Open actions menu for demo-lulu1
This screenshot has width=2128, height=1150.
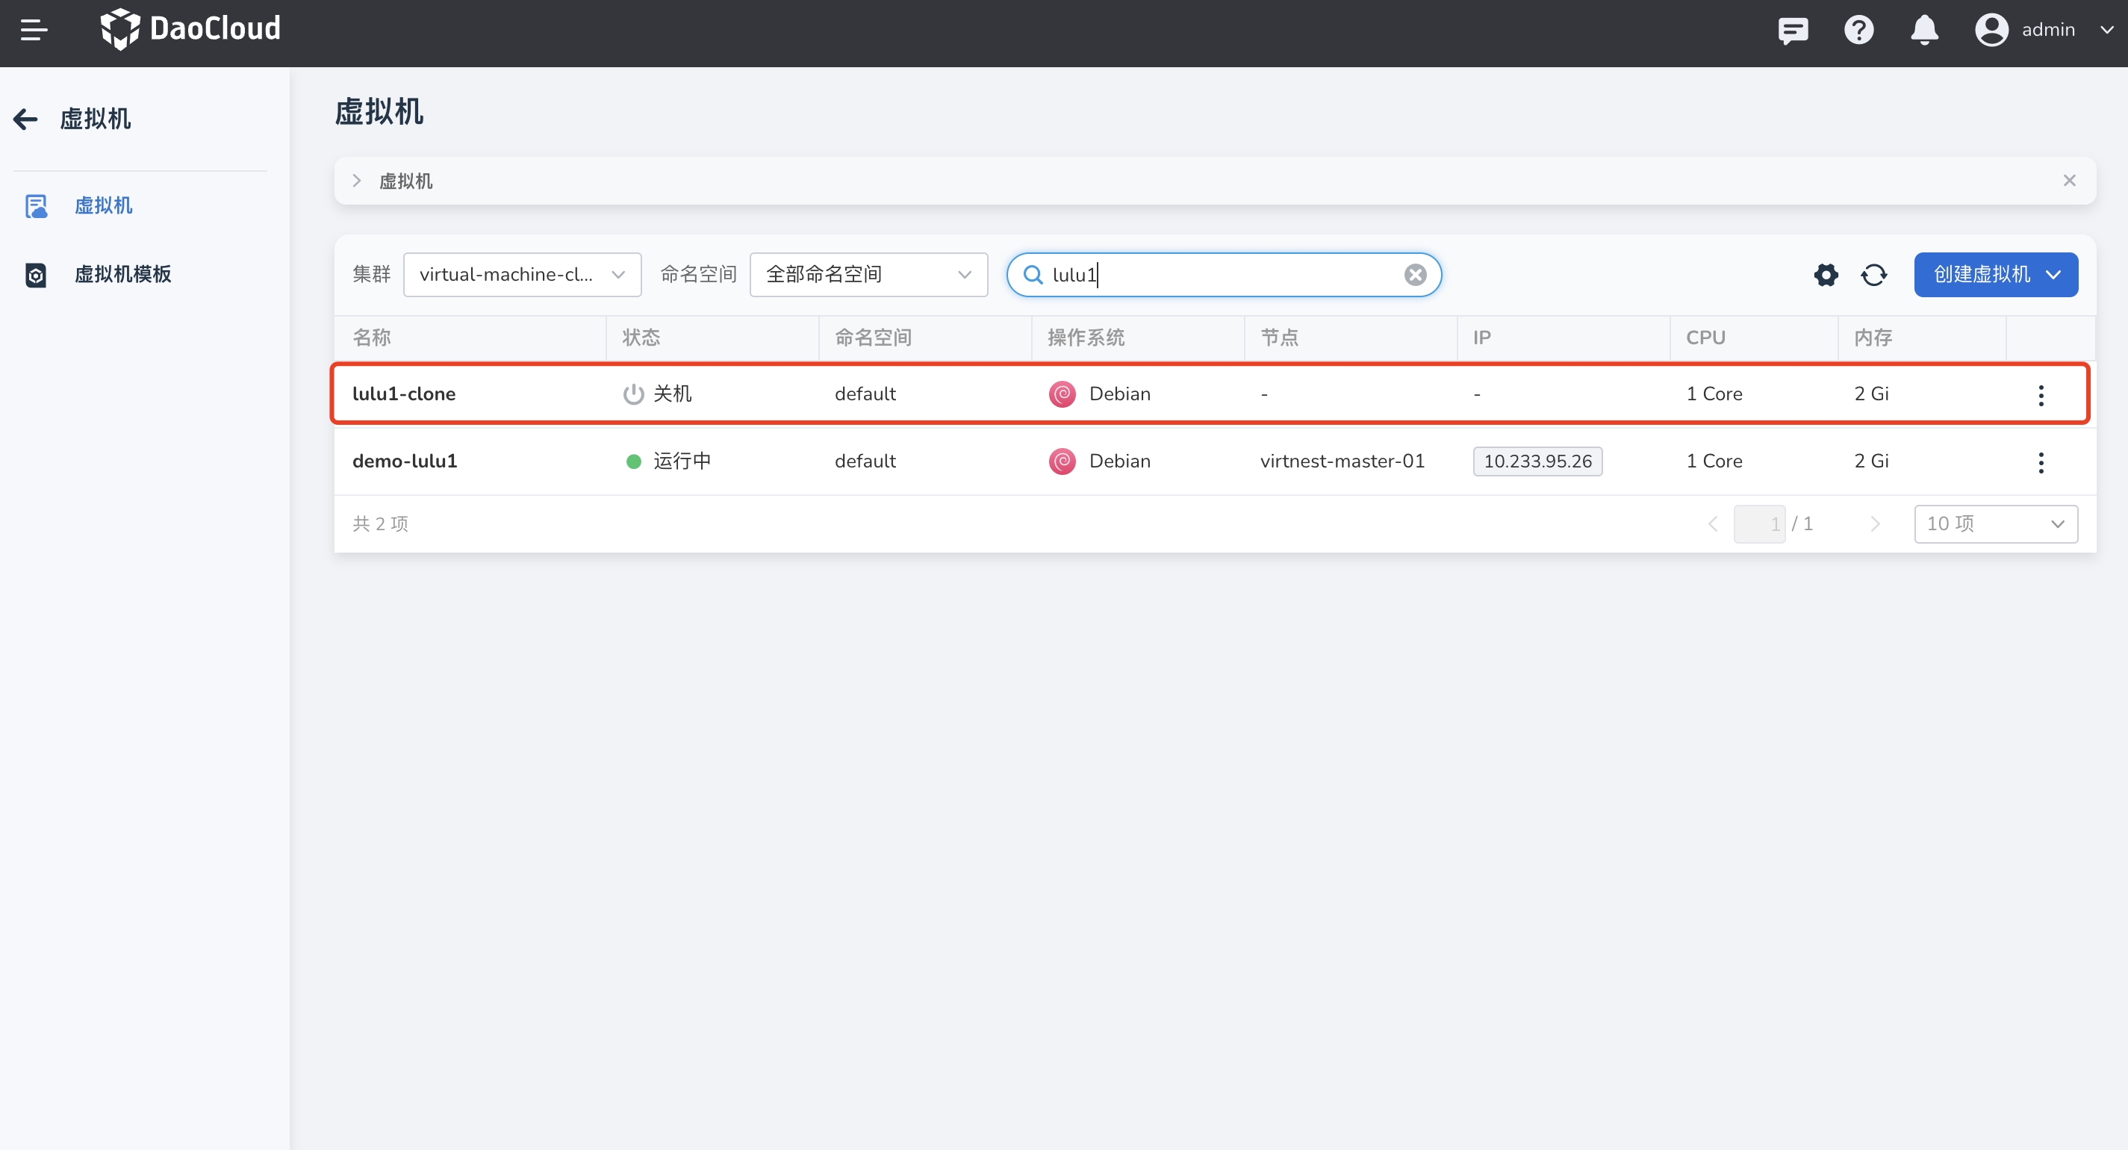point(2041,461)
